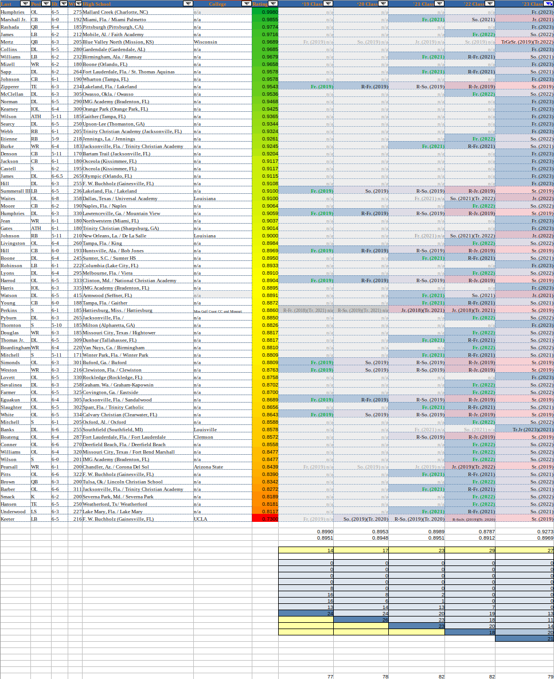Screen dimensions: 554x679
Task: Select the rating cell 0.9980
Action: coord(265,12)
